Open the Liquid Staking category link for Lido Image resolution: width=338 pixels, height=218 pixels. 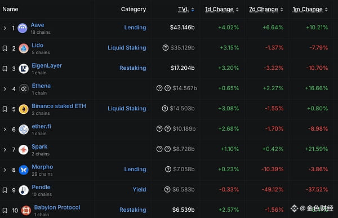pyautogui.click(x=127, y=48)
